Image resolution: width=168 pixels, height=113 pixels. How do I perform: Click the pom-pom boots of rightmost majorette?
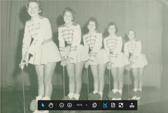coord(136,94)
